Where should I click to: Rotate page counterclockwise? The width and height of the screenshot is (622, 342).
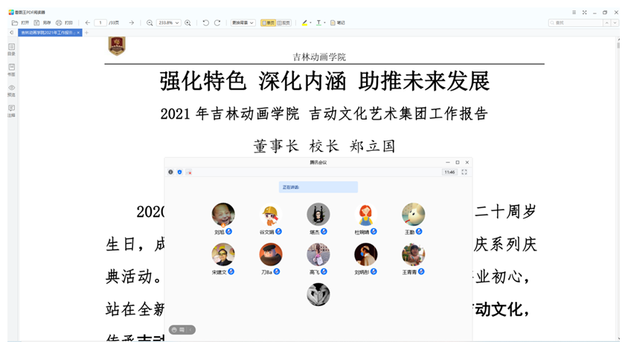click(x=205, y=23)
